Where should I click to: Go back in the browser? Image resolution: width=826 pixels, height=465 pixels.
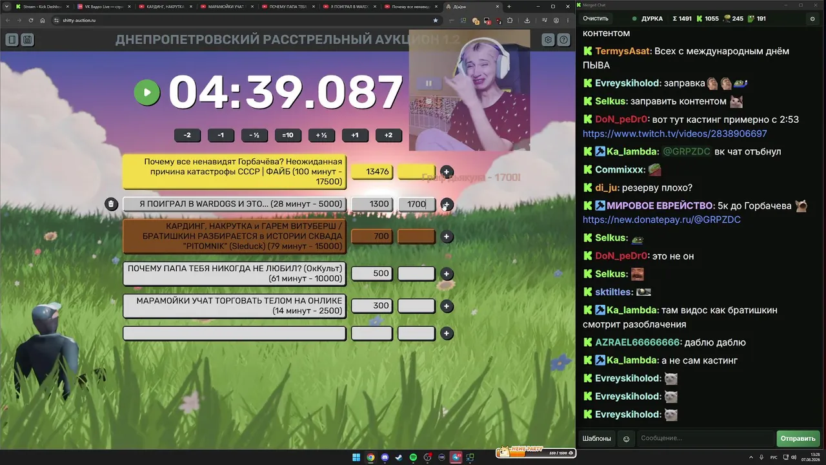pos(8,20)
